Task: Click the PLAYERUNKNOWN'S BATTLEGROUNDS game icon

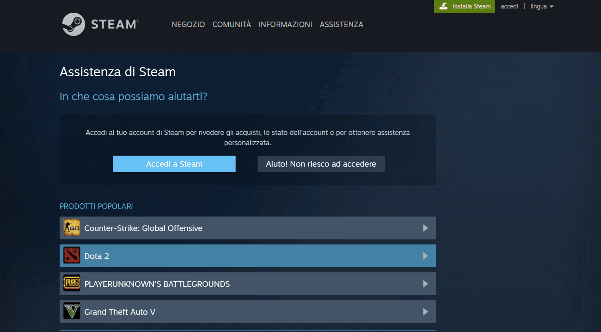Action: pyautogui.click(x=71, y=283)
